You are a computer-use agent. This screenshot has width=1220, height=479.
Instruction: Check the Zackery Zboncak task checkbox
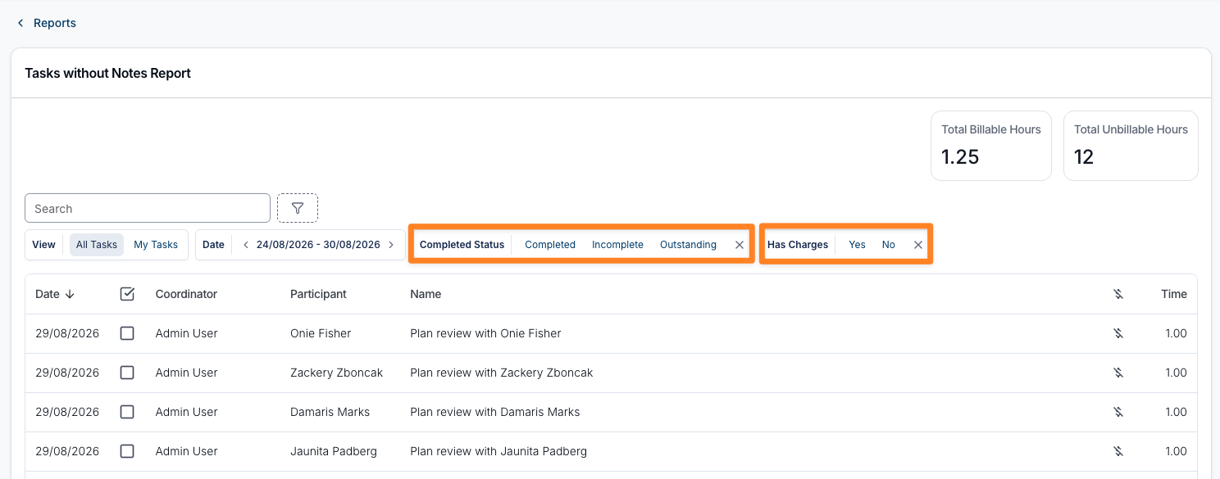127,373
